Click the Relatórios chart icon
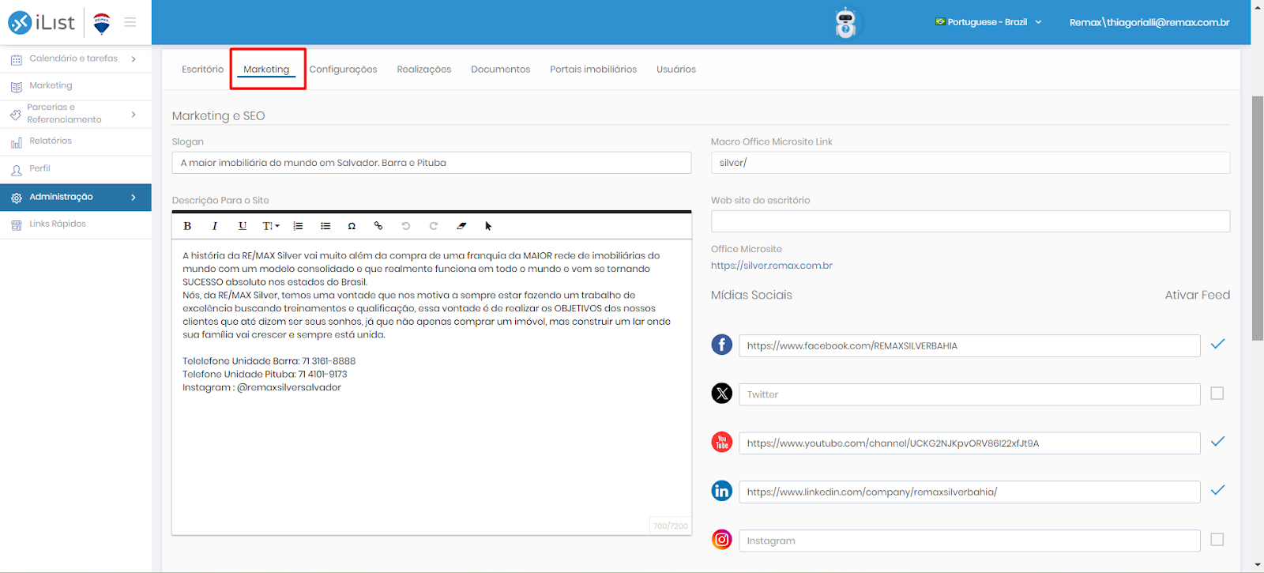The width and height of the screenshot is (1264, 573). pos(16,142)
